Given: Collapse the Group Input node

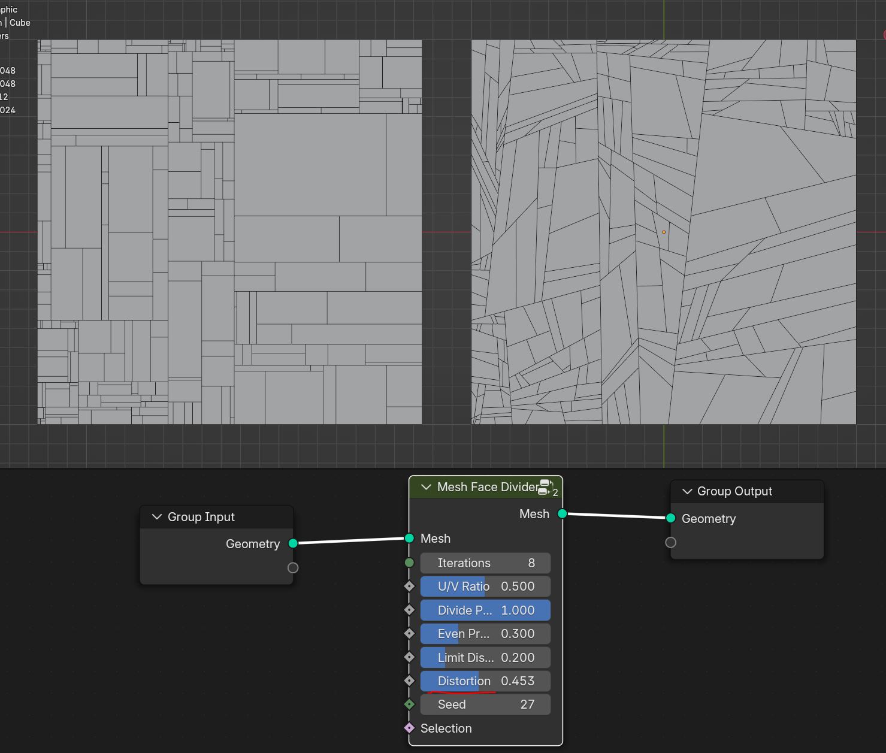Looking at the screenshot, I should click(157, 517).
